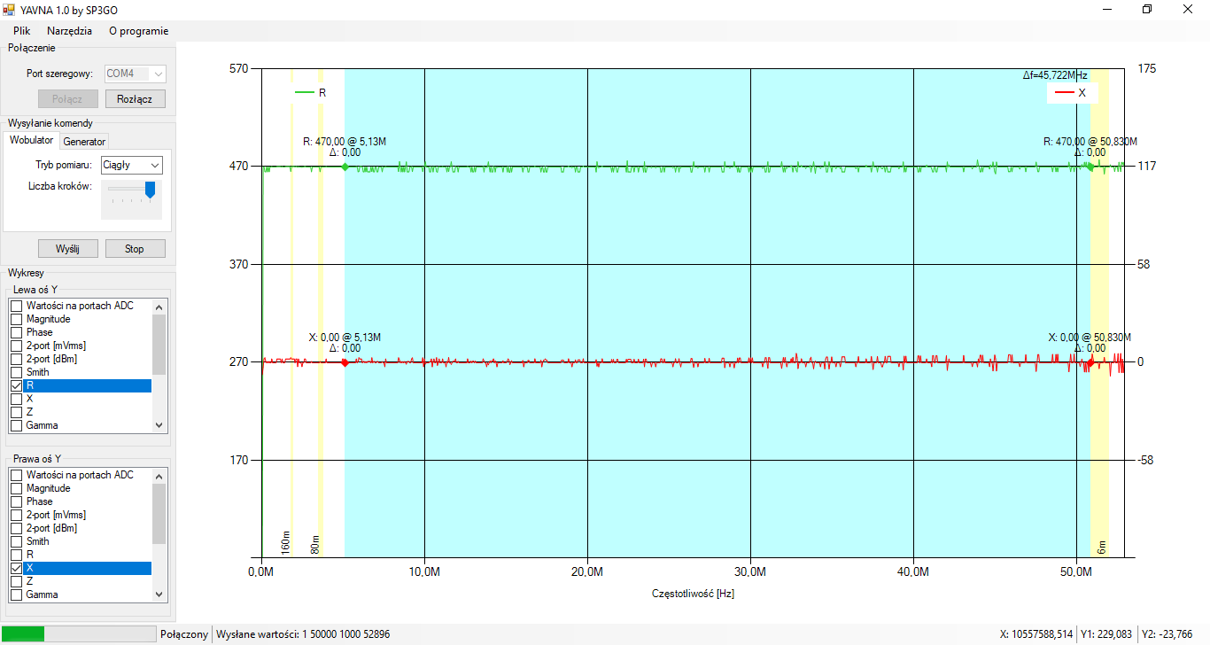1210x645 pixels.
Task: Uncheck X in the Prawa oś Y list
Action: pyautogui.click(x=16, y=568)
